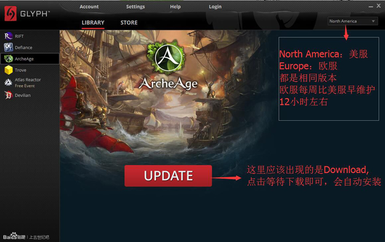Switch to the LIBRARY tab
Screen dimensions: 385x242
(93, 23)
